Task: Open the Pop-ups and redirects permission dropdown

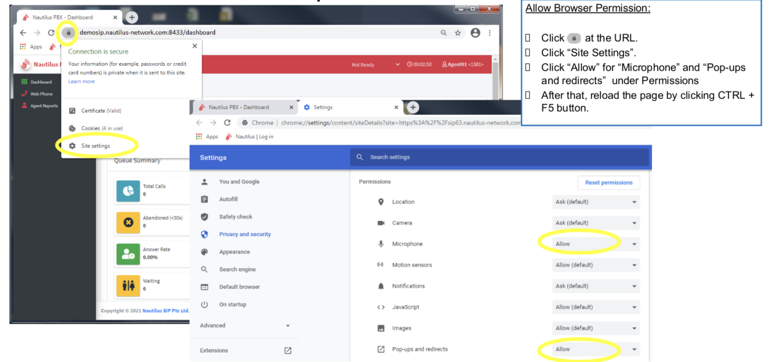Action: pyautogui.click(x=596, y=349)
